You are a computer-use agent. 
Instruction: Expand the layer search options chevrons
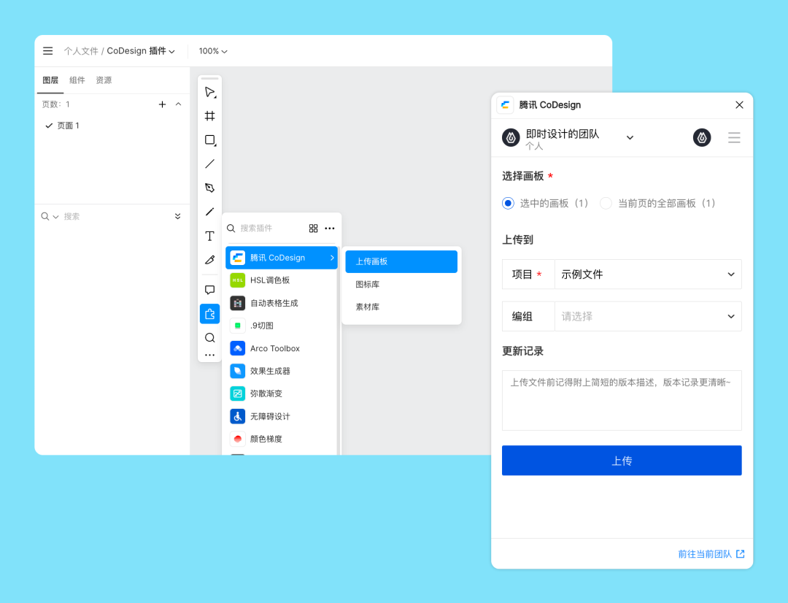tap(178, 216)
